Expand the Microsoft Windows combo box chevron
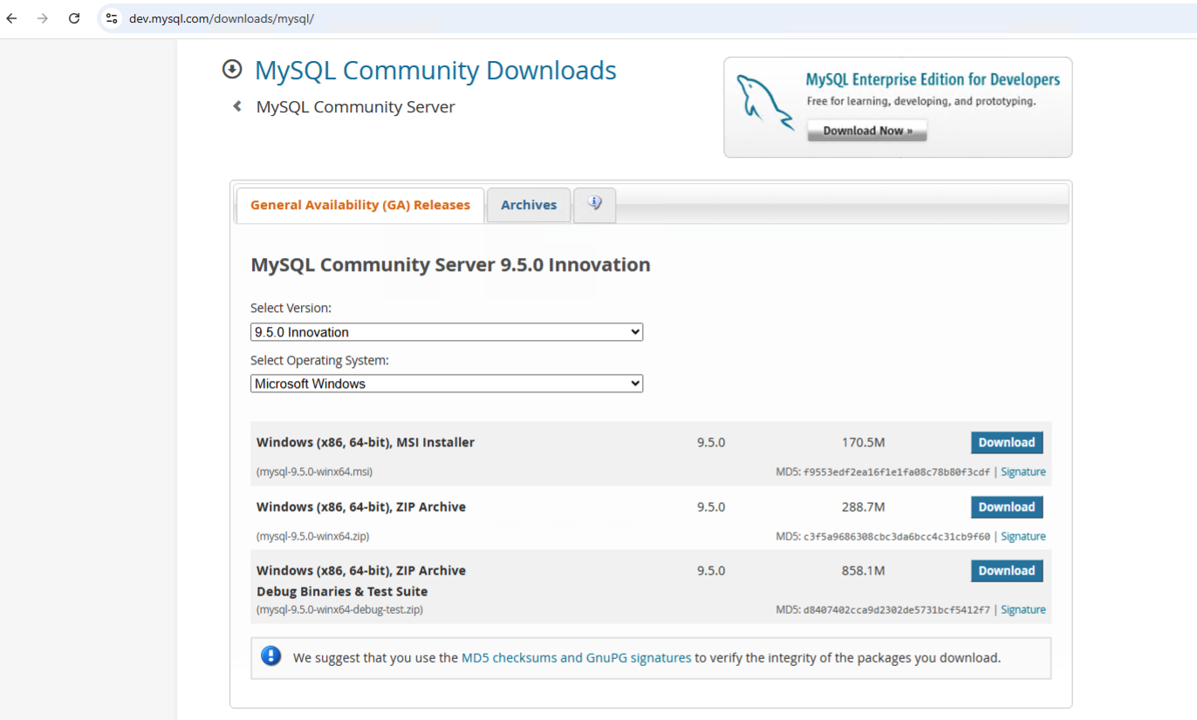The width and height of the screenshot is (1197, 720). pos(634,384)
